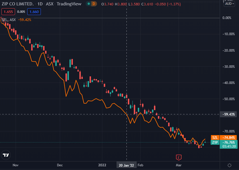The width and height of the screenshot is (239, 170).
Task: Click the orange SZL price label
Action: [x=215, y=137]
